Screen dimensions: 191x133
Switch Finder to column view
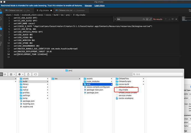tap(1, 74)
